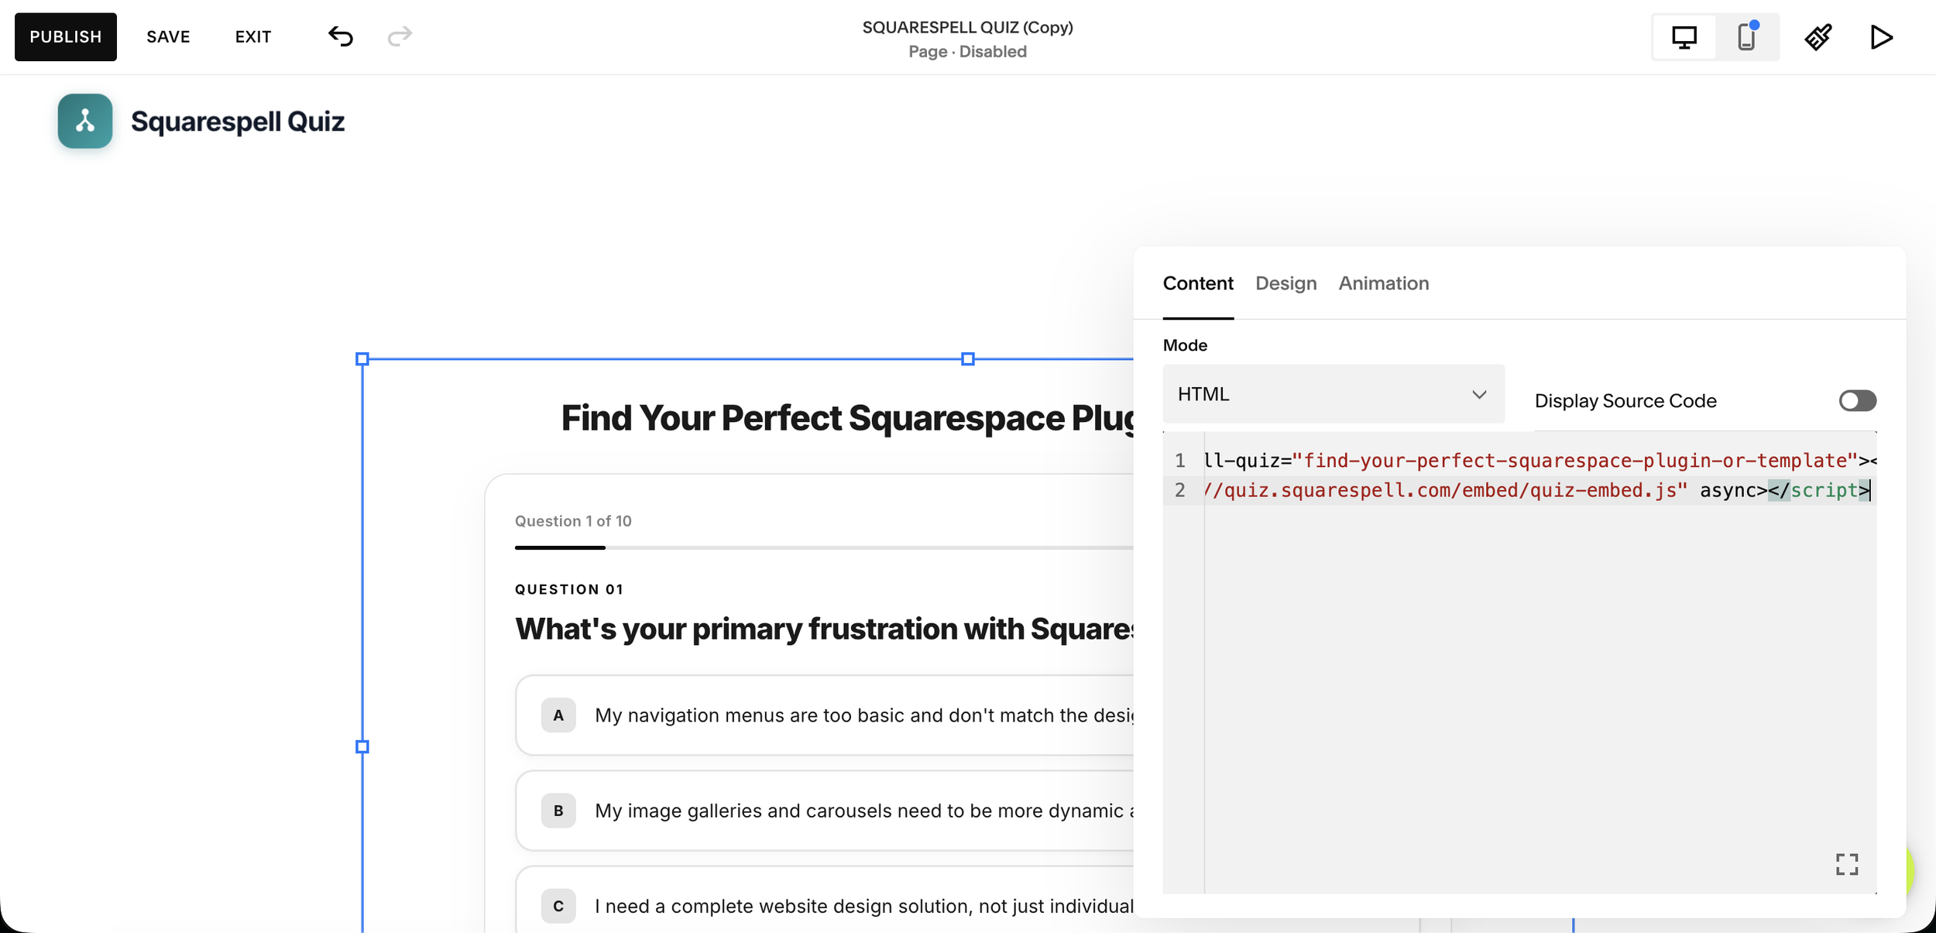Click the 'Question 1 of 10' label

pyautogui.click(x=573, y=521)
